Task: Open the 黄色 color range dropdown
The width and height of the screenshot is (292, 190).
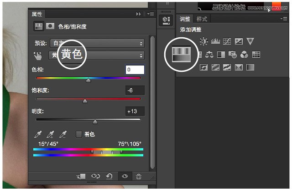Action: click(x=96, y=55)
